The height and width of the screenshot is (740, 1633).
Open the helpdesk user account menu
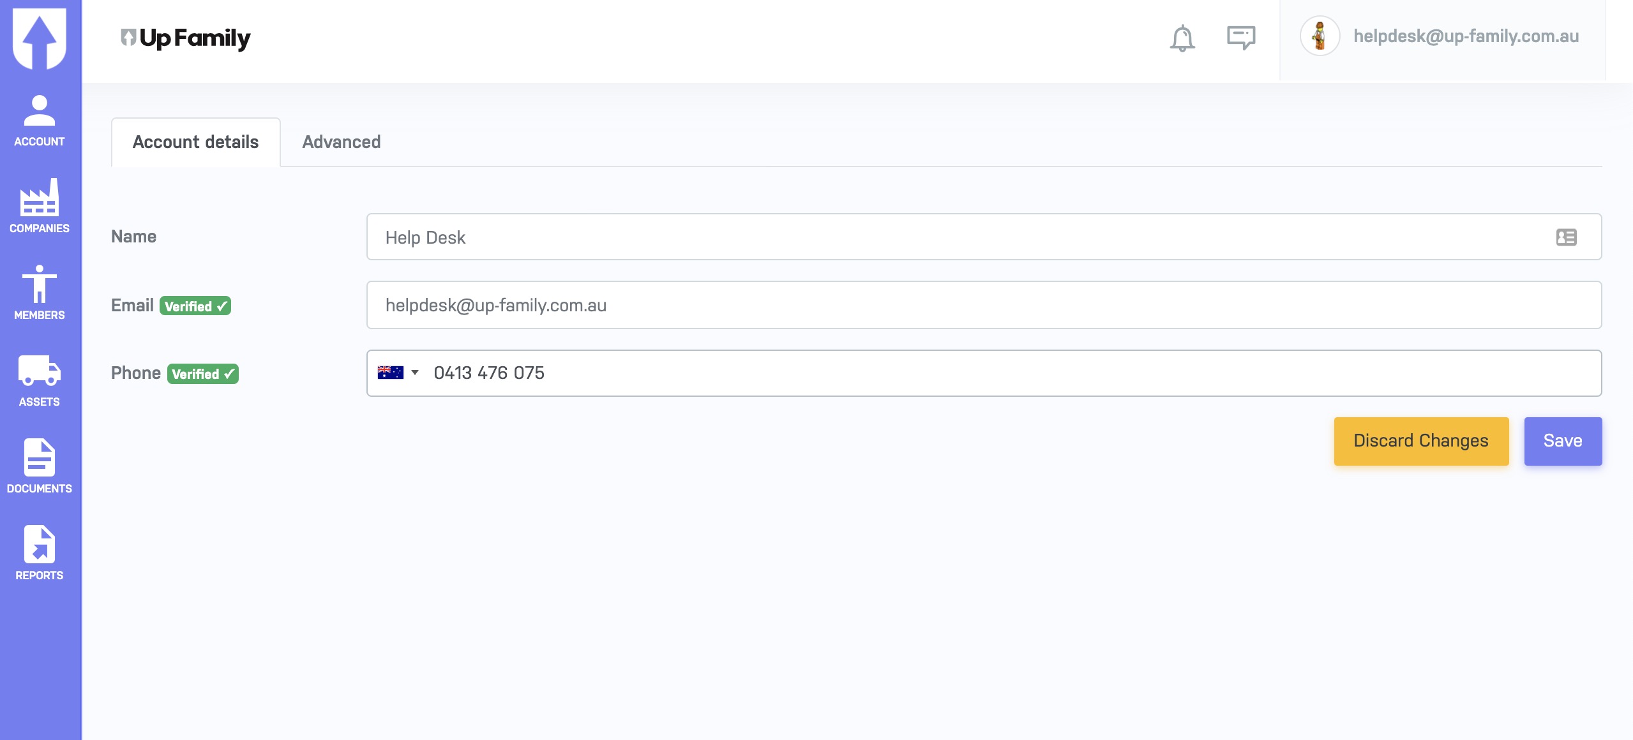pyautogui.click(x=1466, y=36)
